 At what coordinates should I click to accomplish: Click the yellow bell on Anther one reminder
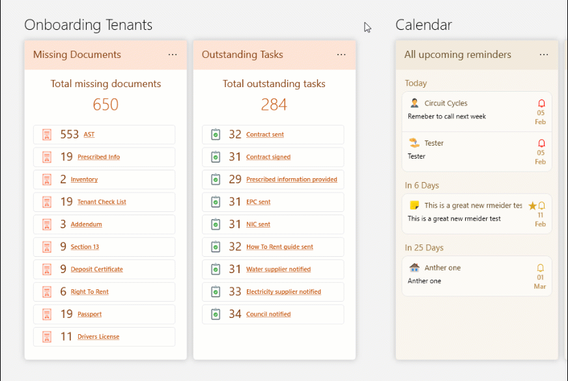(x=540, y=268)
